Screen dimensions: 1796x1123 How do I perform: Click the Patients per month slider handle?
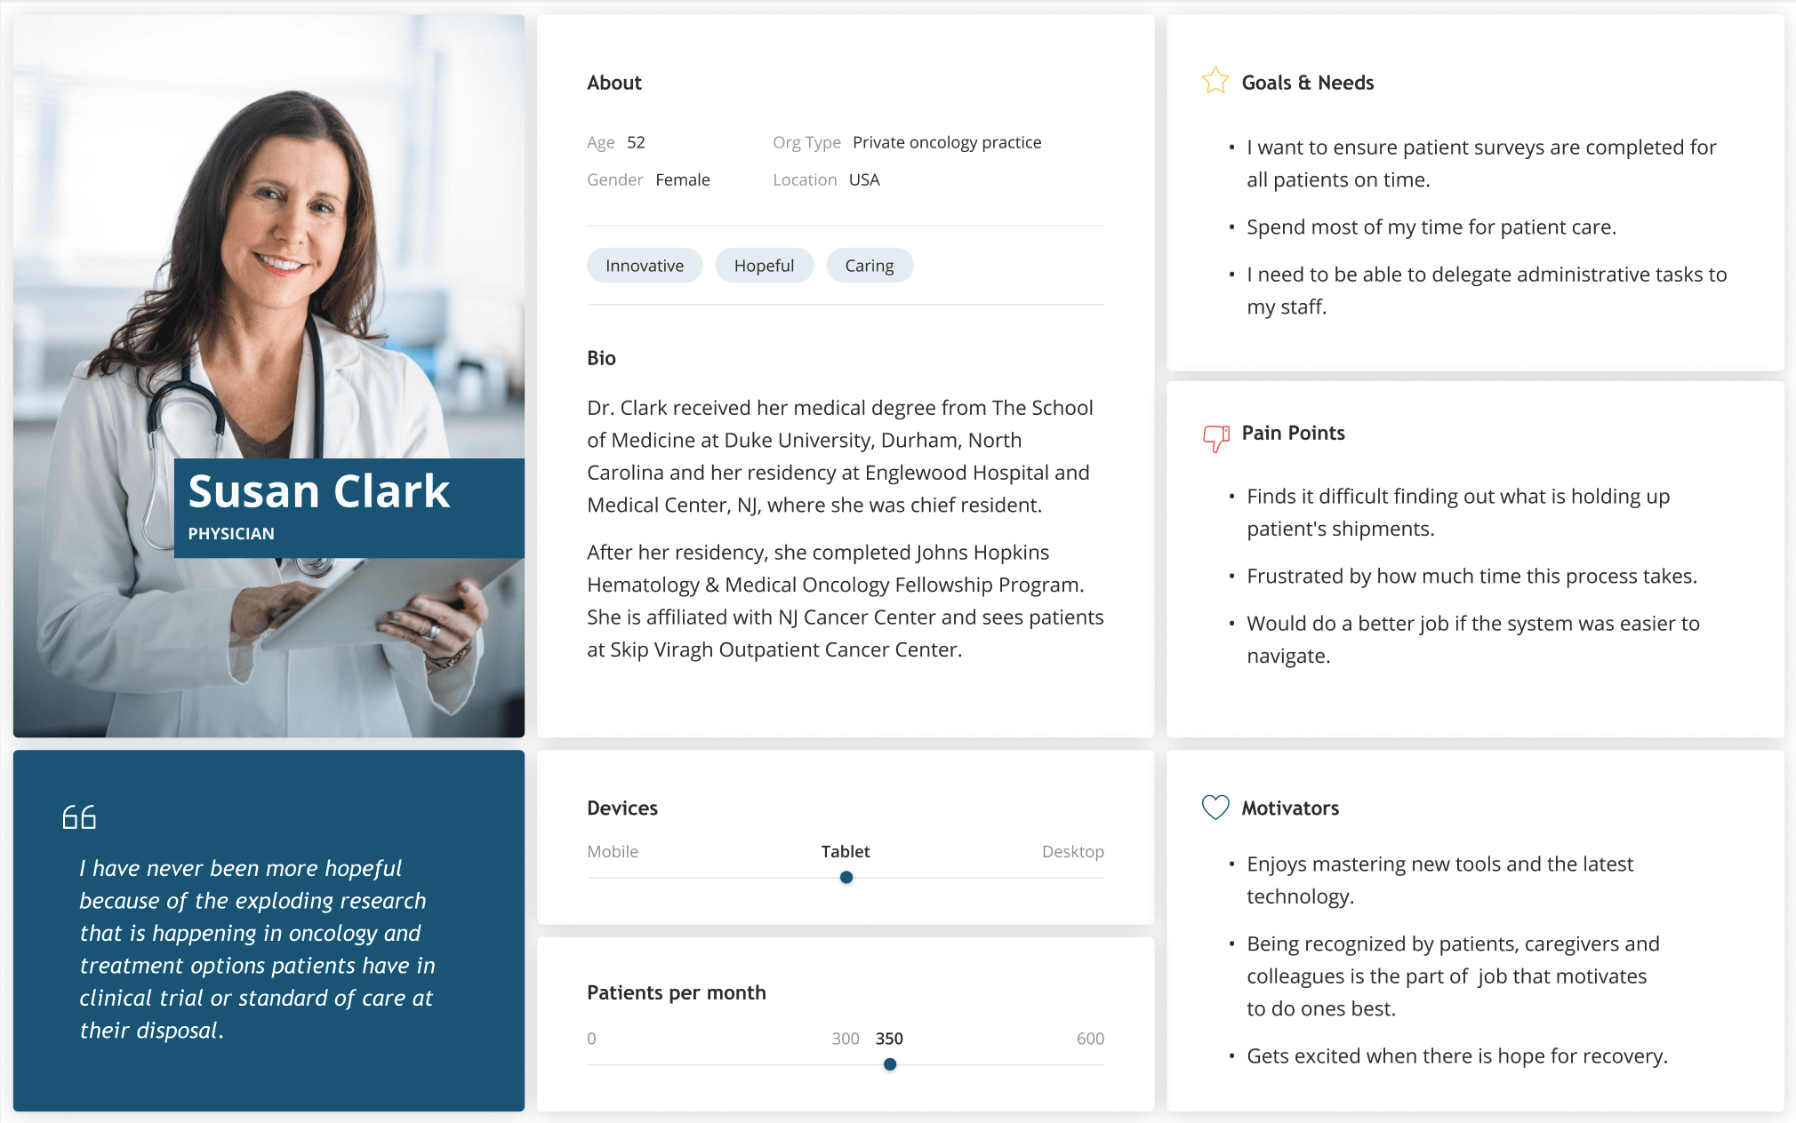click(x=890, y=1064)
